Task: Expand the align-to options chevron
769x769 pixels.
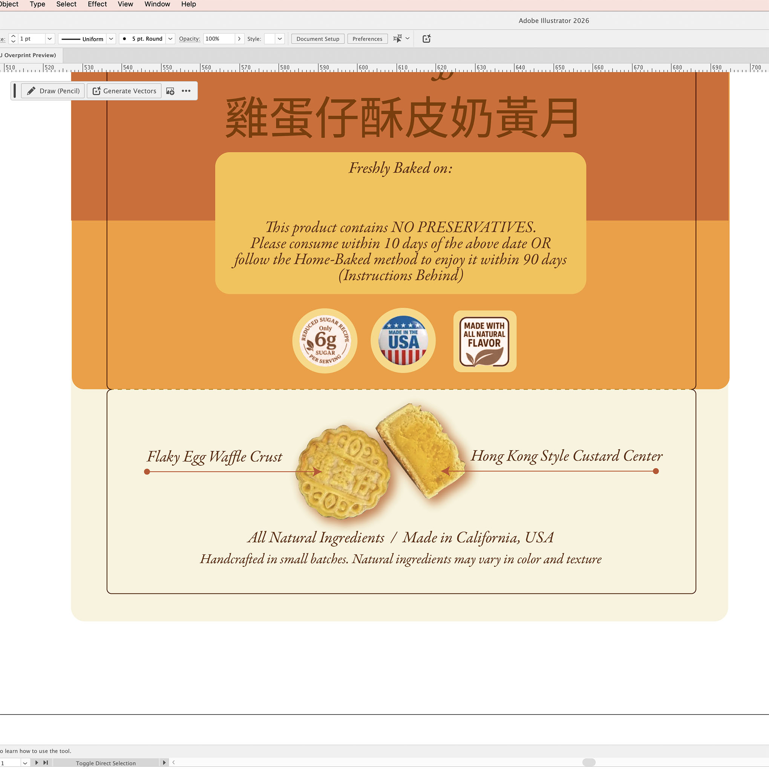Action: tap(407, 38)
